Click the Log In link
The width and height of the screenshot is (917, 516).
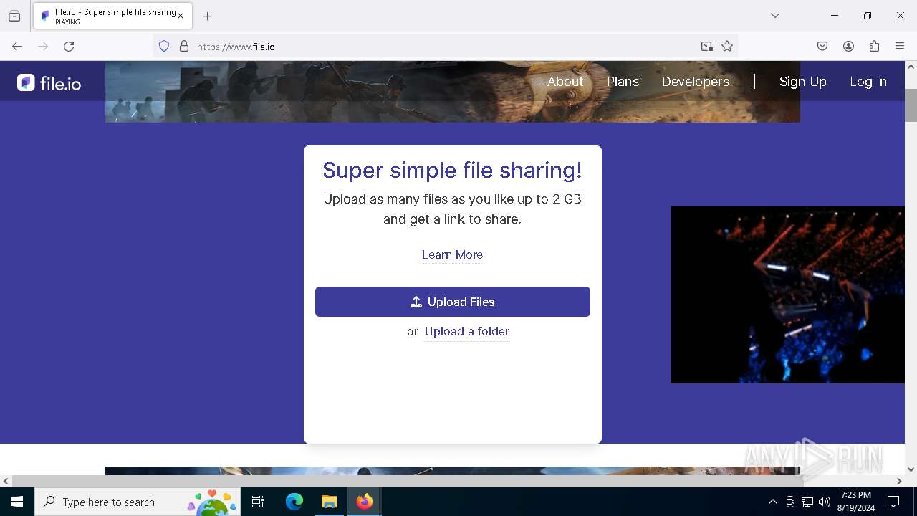pyautogui.click(x=868, y=82)
